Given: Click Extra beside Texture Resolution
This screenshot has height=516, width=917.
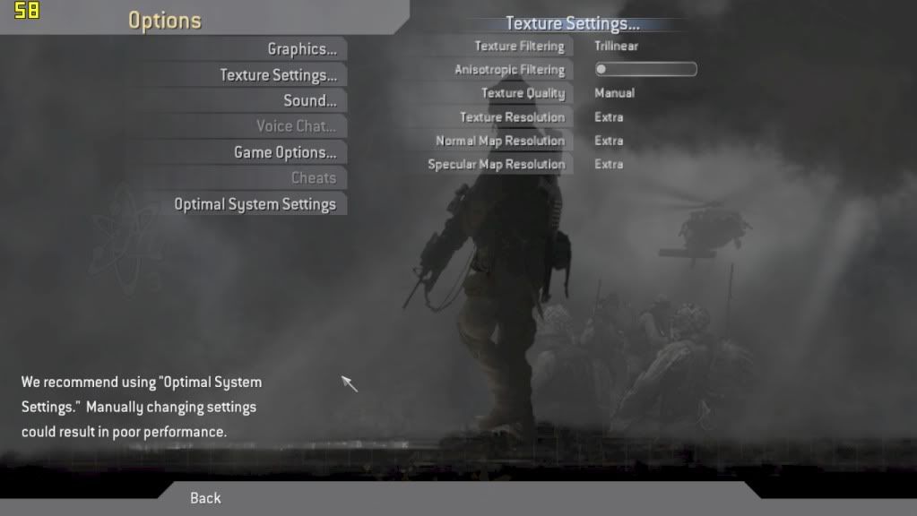Looking at the screenshot, I should pyautogui.click(x=609, y=116).
